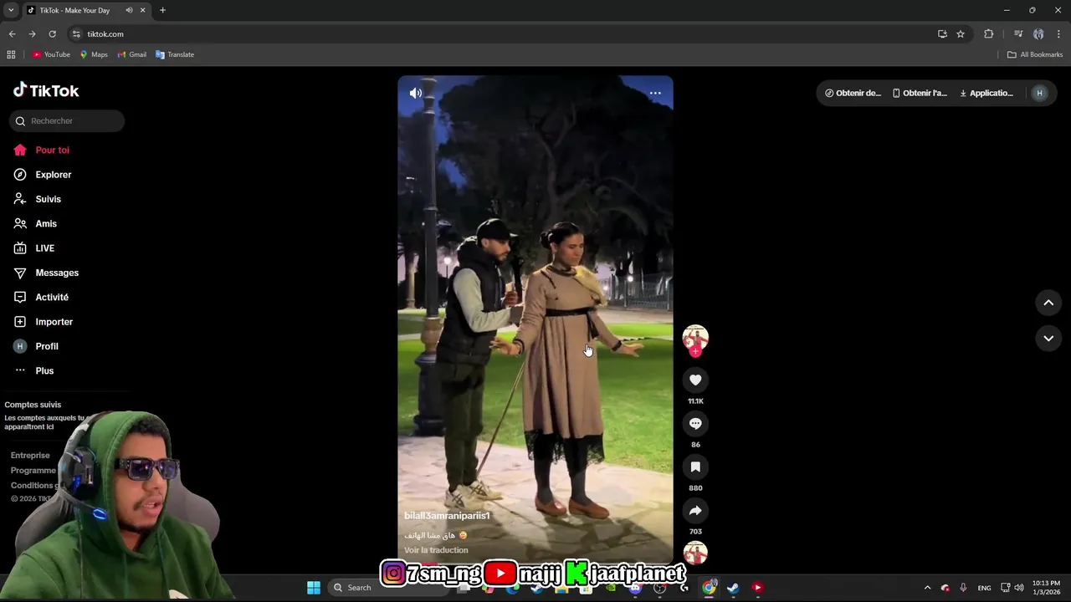The height and width of the screenshot is (602, 1071).
Task: Reload the TikTok page
Action: pos(52,34)
